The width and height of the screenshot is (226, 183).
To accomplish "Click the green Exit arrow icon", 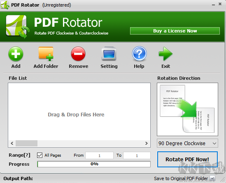I will (x=165, y=54).
